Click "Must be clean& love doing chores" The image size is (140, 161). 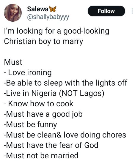pyautogui.click(x=65, y=135)
